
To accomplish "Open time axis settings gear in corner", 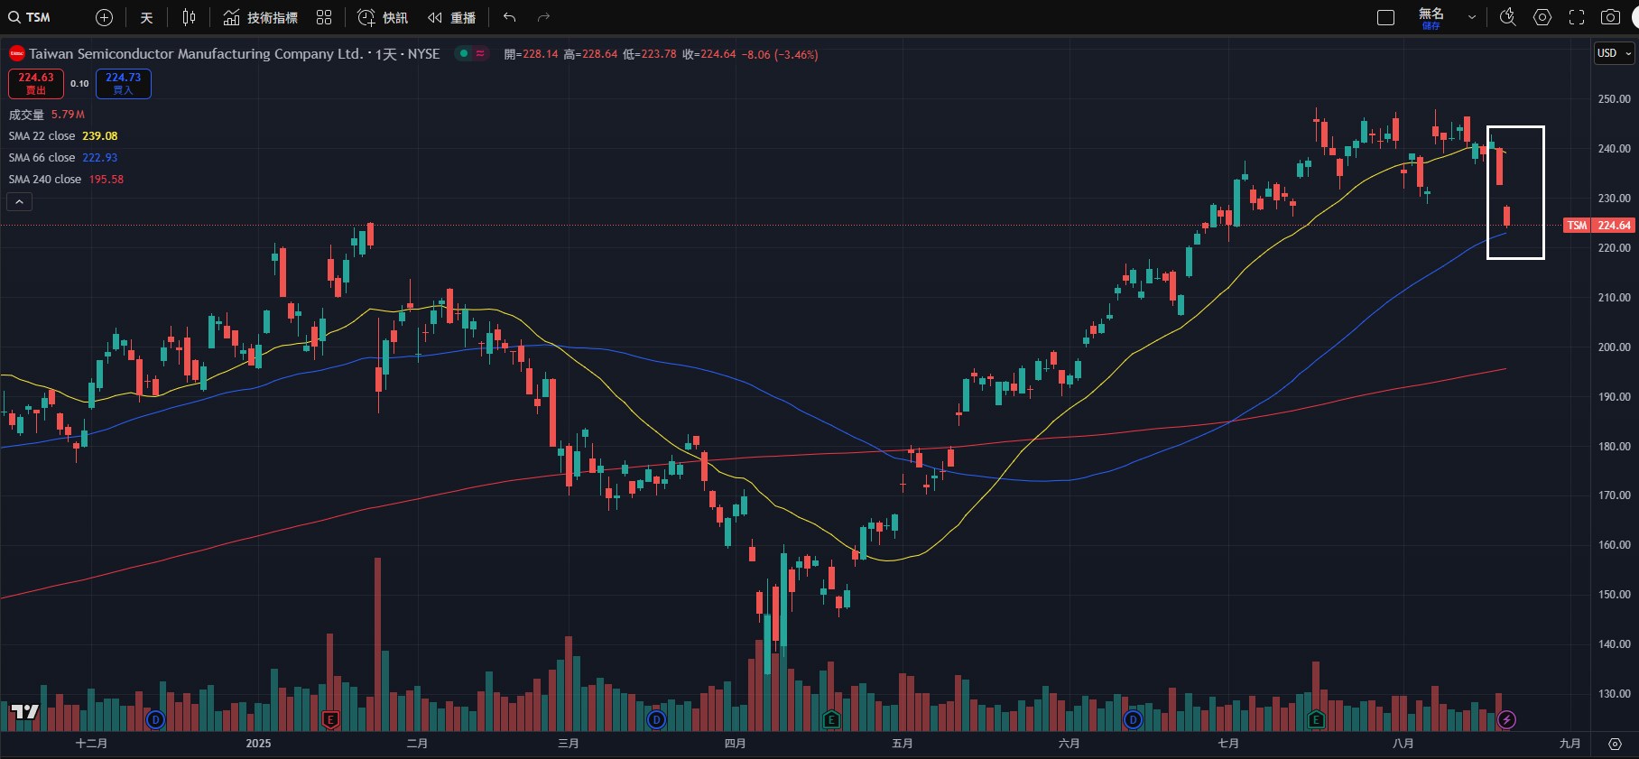I will 1615,744.
